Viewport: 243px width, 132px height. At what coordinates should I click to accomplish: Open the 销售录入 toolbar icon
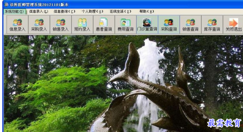pyautogui.click(x=61, y=25)
